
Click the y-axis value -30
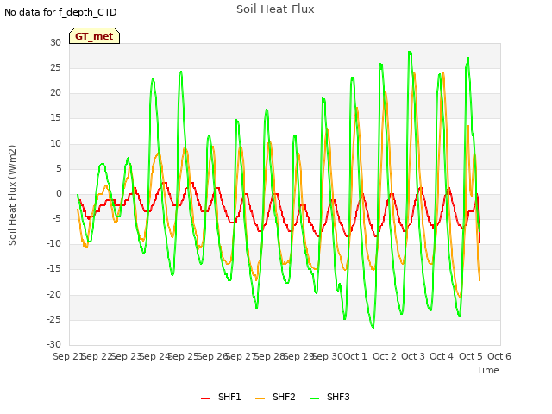tap(54, 344)
